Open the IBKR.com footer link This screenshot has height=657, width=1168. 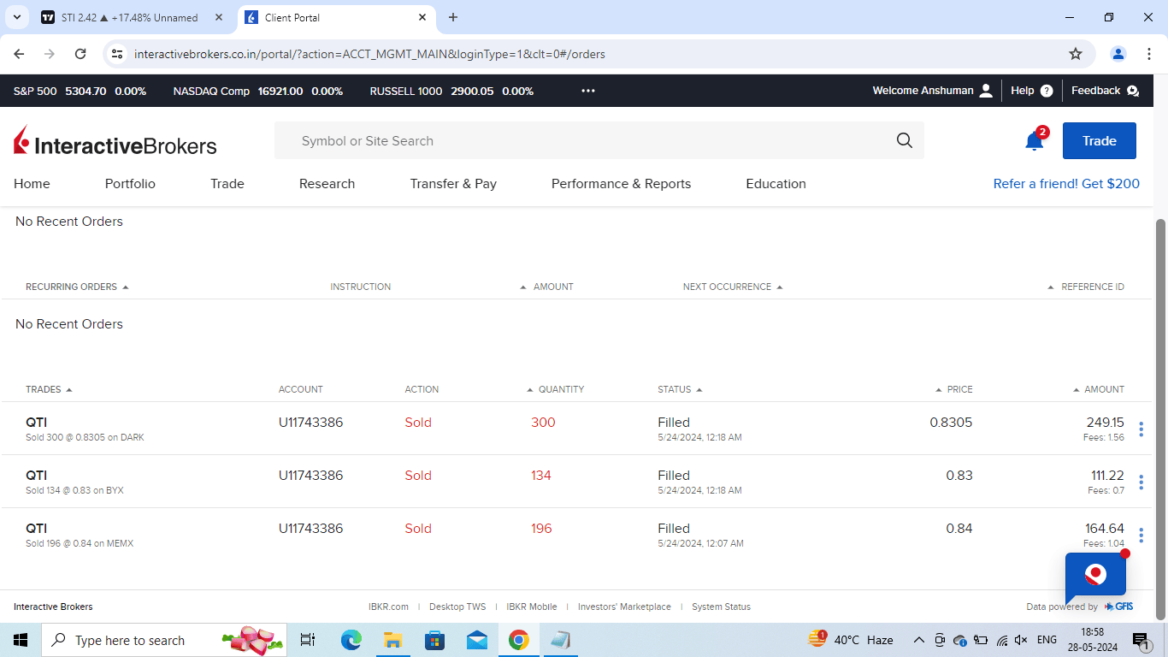pos(388,607)
